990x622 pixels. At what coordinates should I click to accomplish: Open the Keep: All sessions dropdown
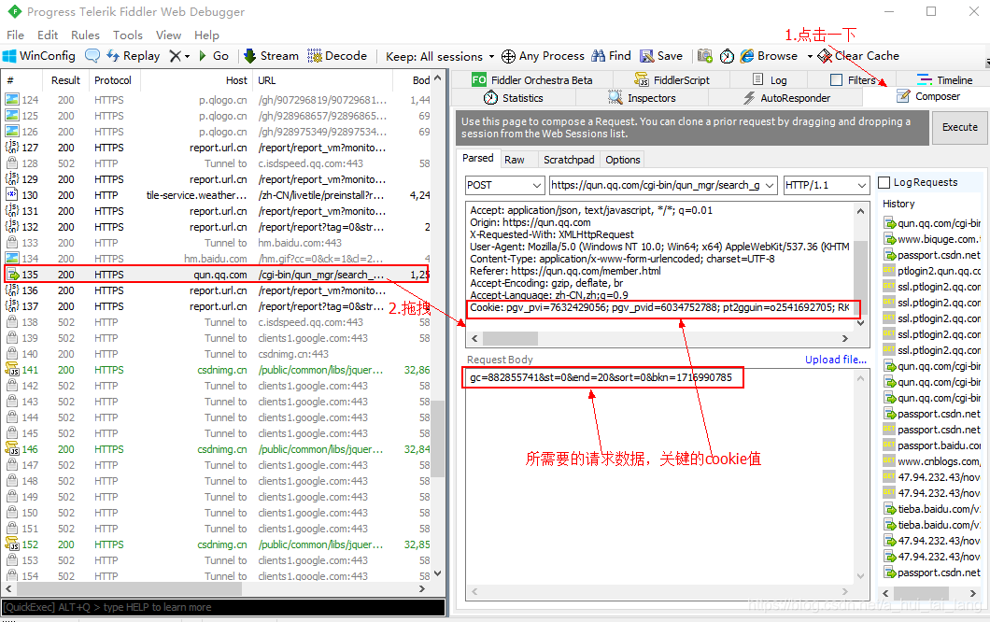tap(440, 57)
